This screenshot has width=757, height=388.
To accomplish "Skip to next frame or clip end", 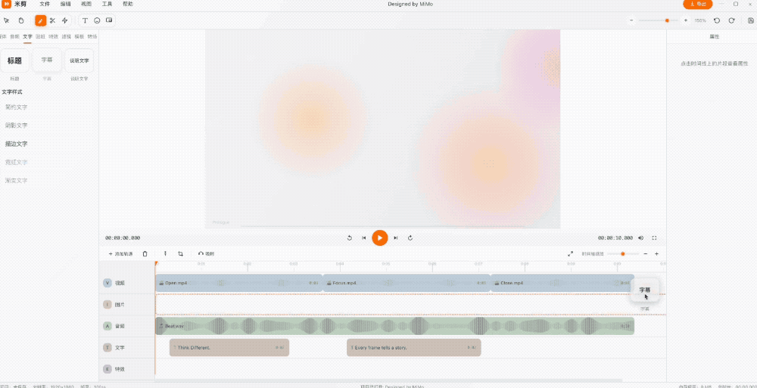I will click(396, 238).
